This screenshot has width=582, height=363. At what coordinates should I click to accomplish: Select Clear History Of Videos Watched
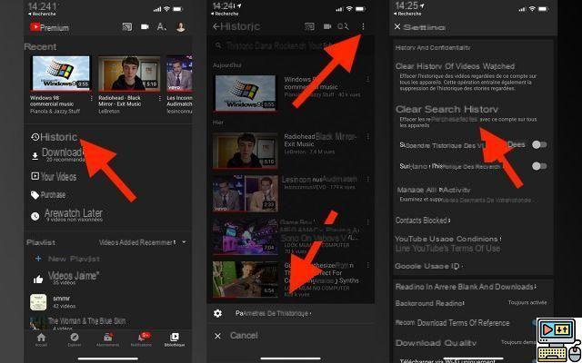click(x=455, y=66)
